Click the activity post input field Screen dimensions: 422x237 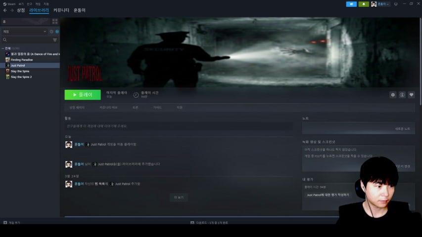(x=179, y=126)
